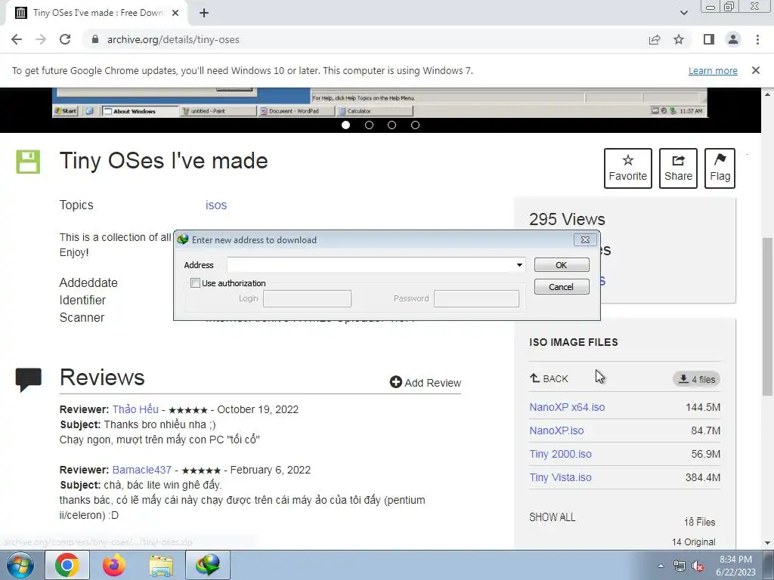Open the isos topic link

pyautogui.click(x=216, y=205)
